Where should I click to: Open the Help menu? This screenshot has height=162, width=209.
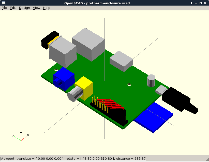click(47, 8)
